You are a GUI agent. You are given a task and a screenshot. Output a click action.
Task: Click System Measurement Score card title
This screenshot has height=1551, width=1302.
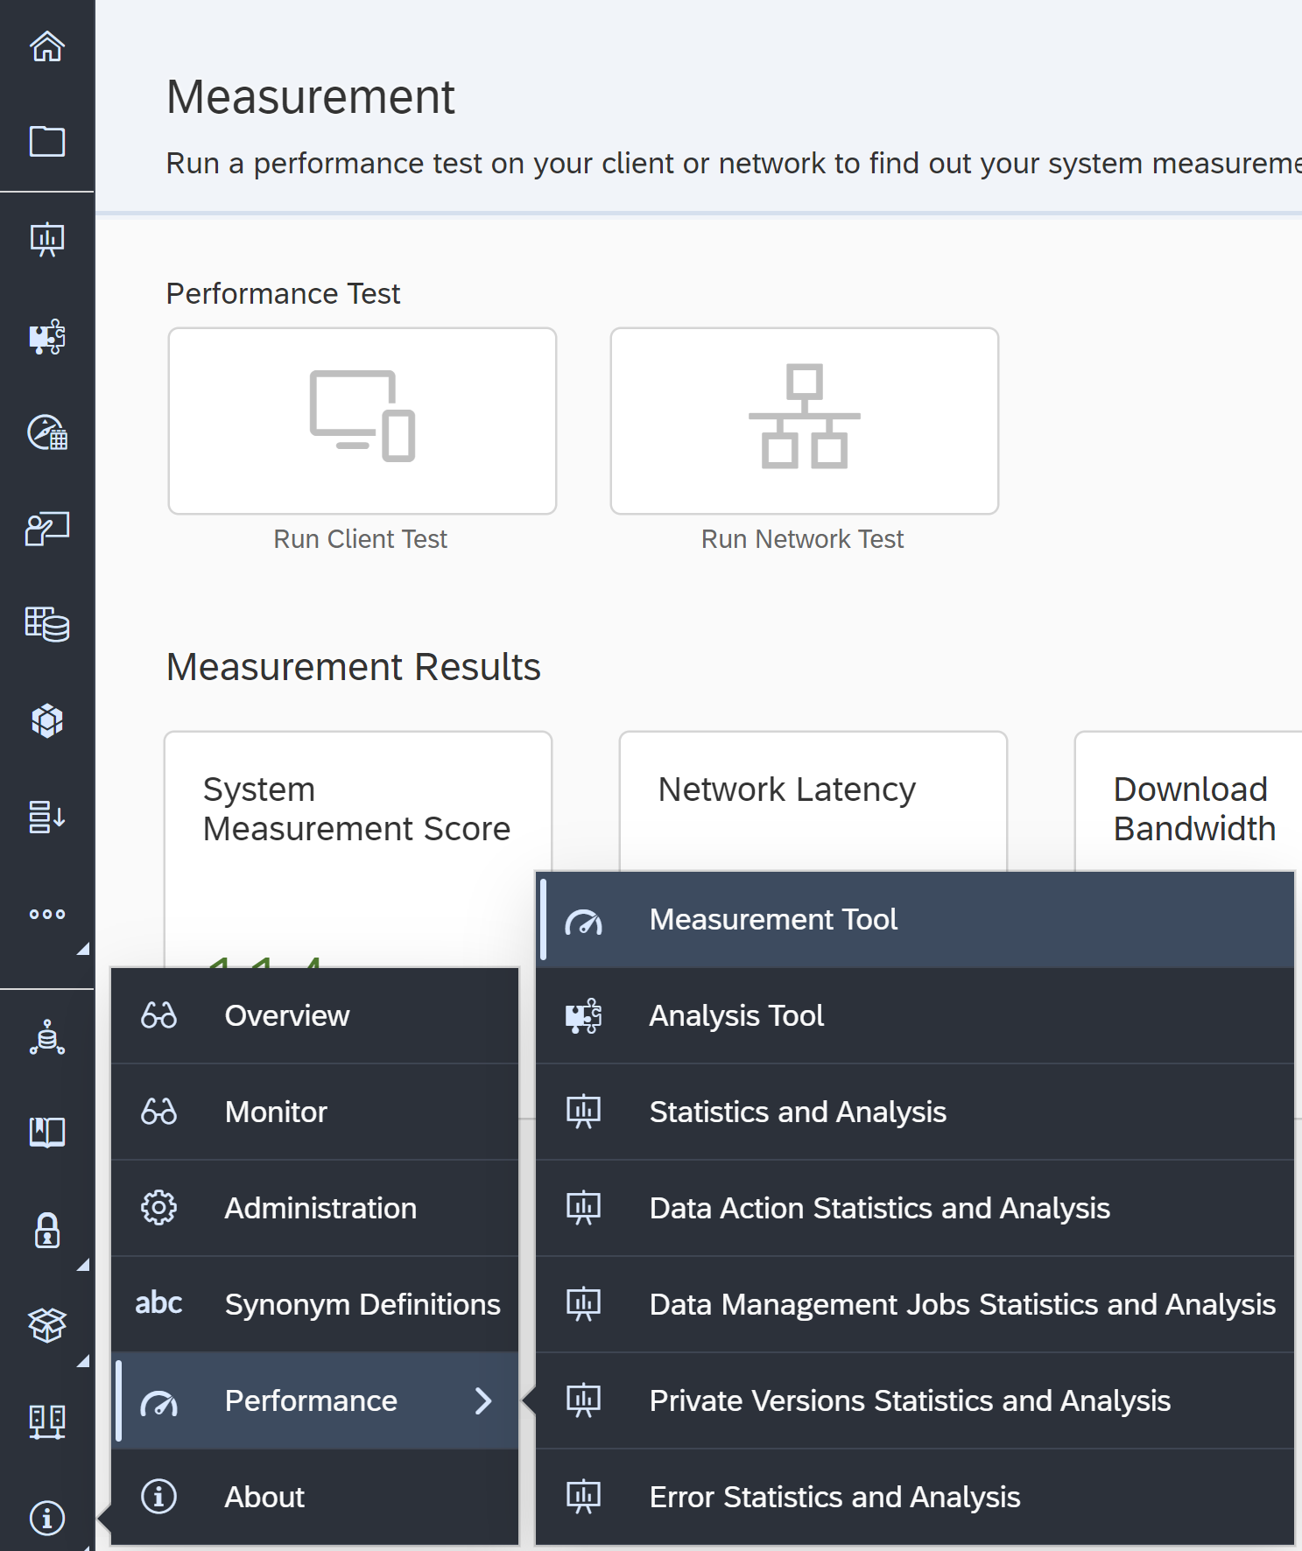coord(356,809)
